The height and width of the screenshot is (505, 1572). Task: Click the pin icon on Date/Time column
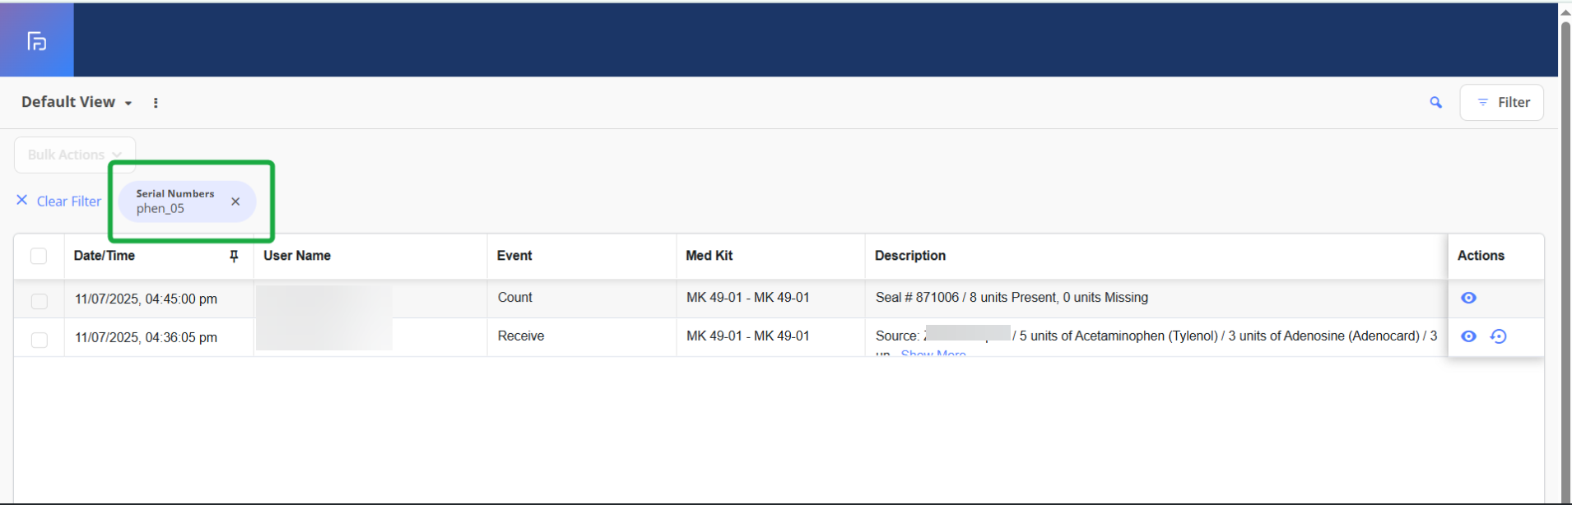(234, 256)
